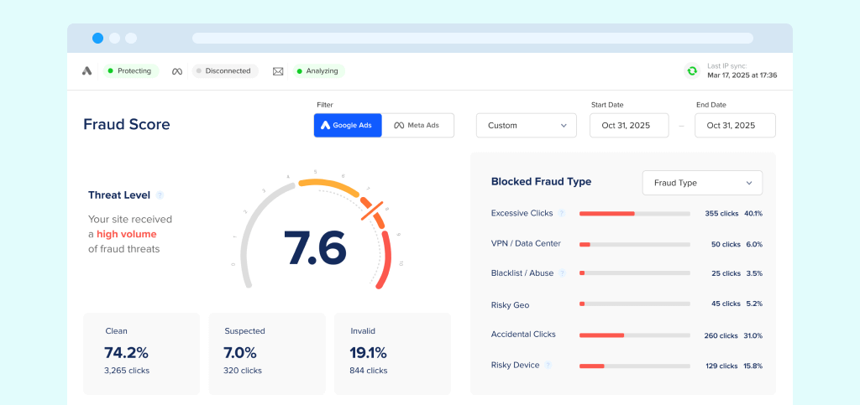Toggle the Analyzing status badge
The image size is (860, 405).
click(x=318, y=71)
